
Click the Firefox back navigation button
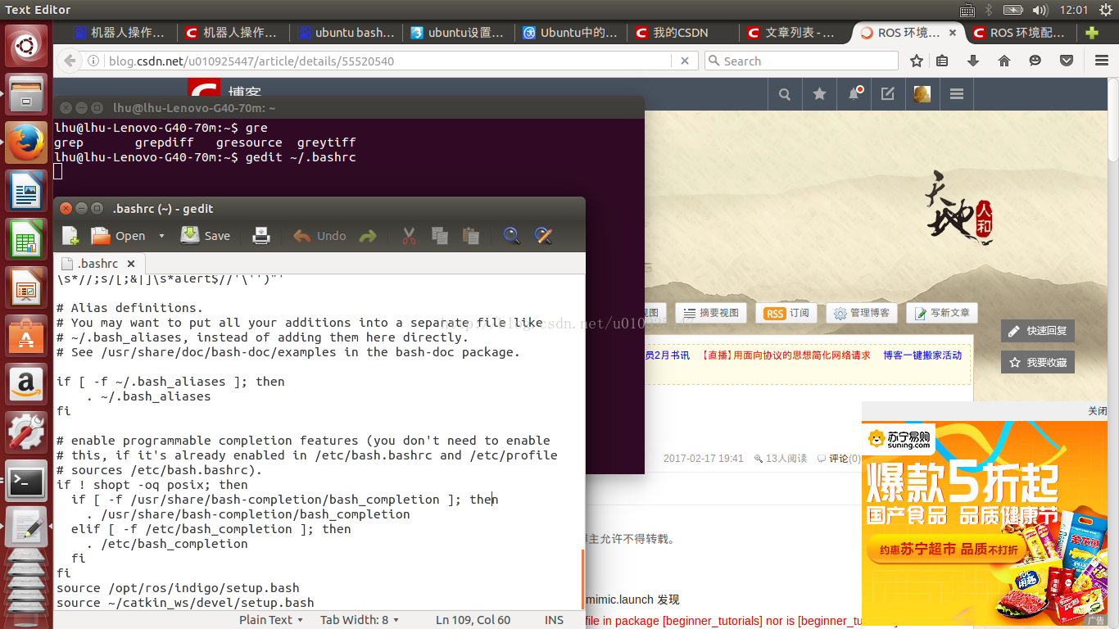70,61
